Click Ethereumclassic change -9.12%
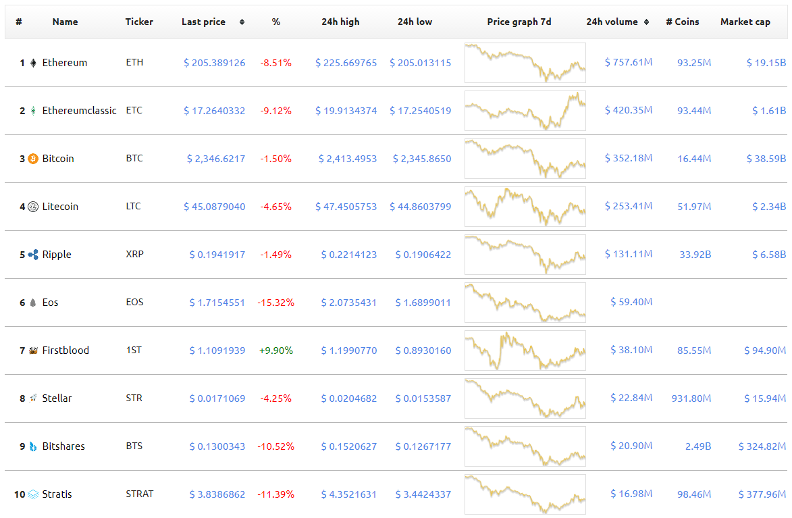This screenshot has height=518, width=792. click(275, 111)
